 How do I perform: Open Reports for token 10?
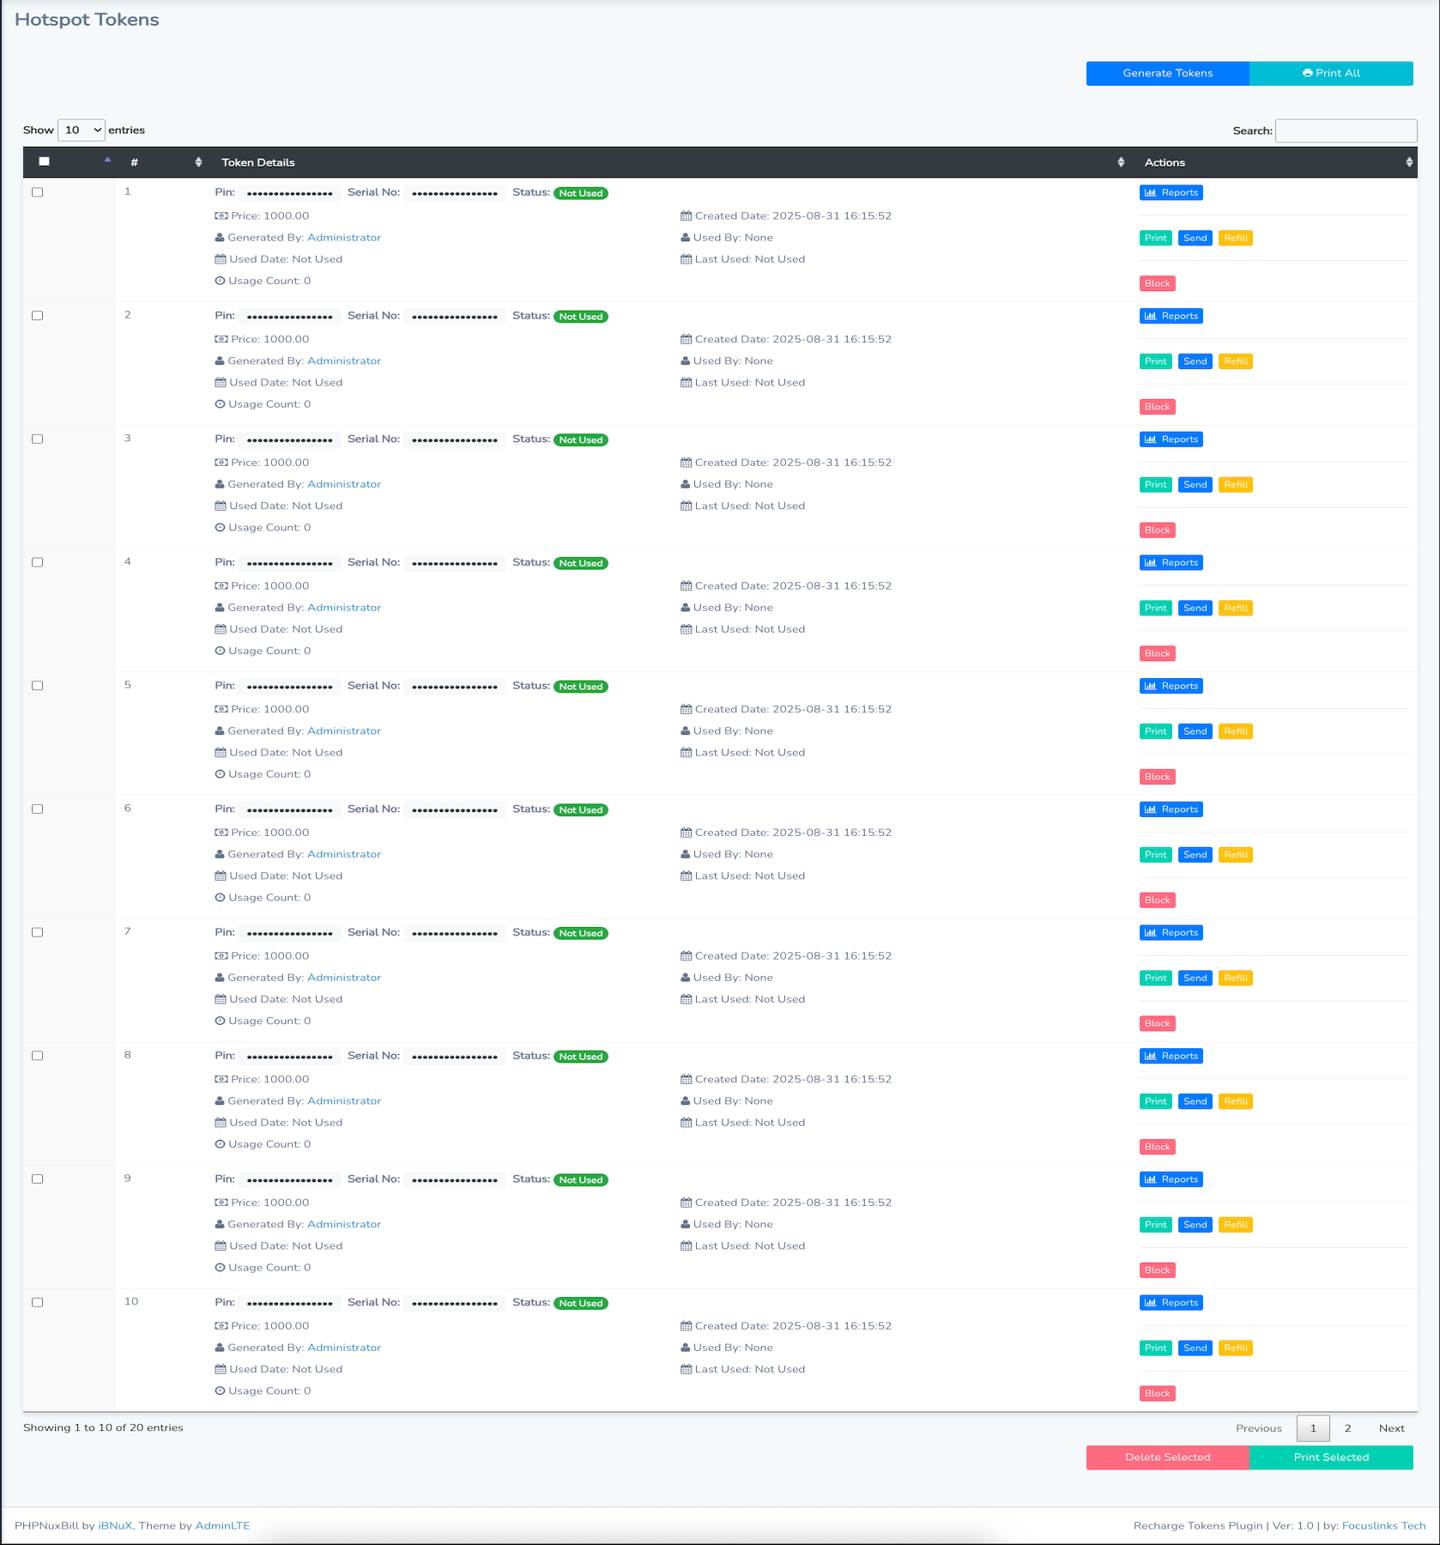(1171, 1303)
